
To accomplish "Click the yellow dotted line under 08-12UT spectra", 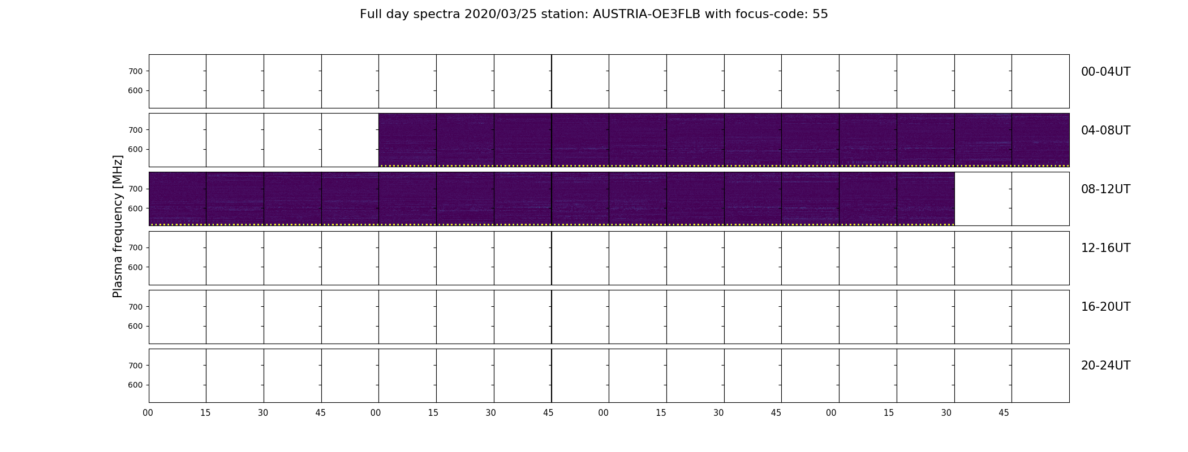I will [552, 224].
